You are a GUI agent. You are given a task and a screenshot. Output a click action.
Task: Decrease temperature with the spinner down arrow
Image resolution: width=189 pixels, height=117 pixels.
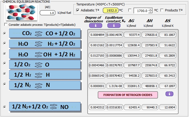coord(150,12)
